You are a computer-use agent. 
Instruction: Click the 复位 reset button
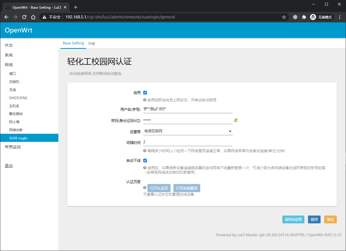331,219
